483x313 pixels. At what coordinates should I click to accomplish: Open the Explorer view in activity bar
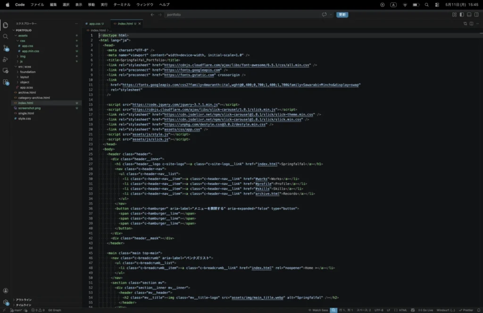click(6, 25)
